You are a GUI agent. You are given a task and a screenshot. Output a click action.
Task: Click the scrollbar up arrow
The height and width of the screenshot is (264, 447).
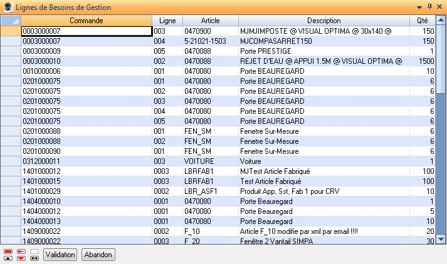click(441, 21)
